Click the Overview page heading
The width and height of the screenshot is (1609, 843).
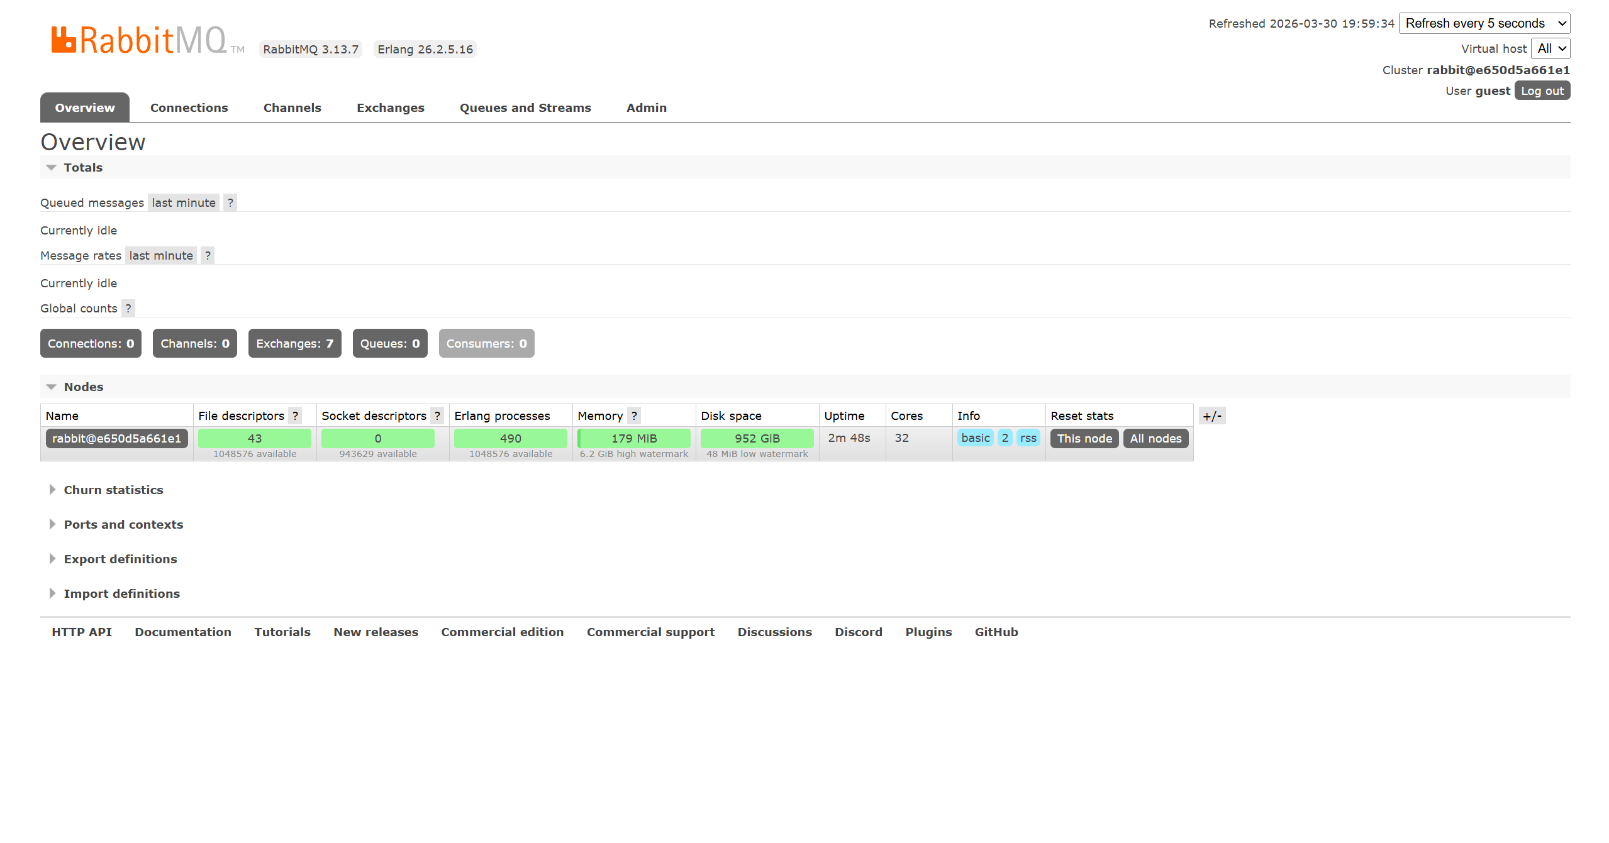[93, 142]
